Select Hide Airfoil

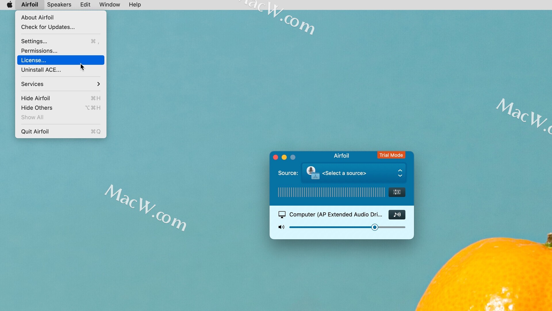pyautogui.click(x=61, y=98)
